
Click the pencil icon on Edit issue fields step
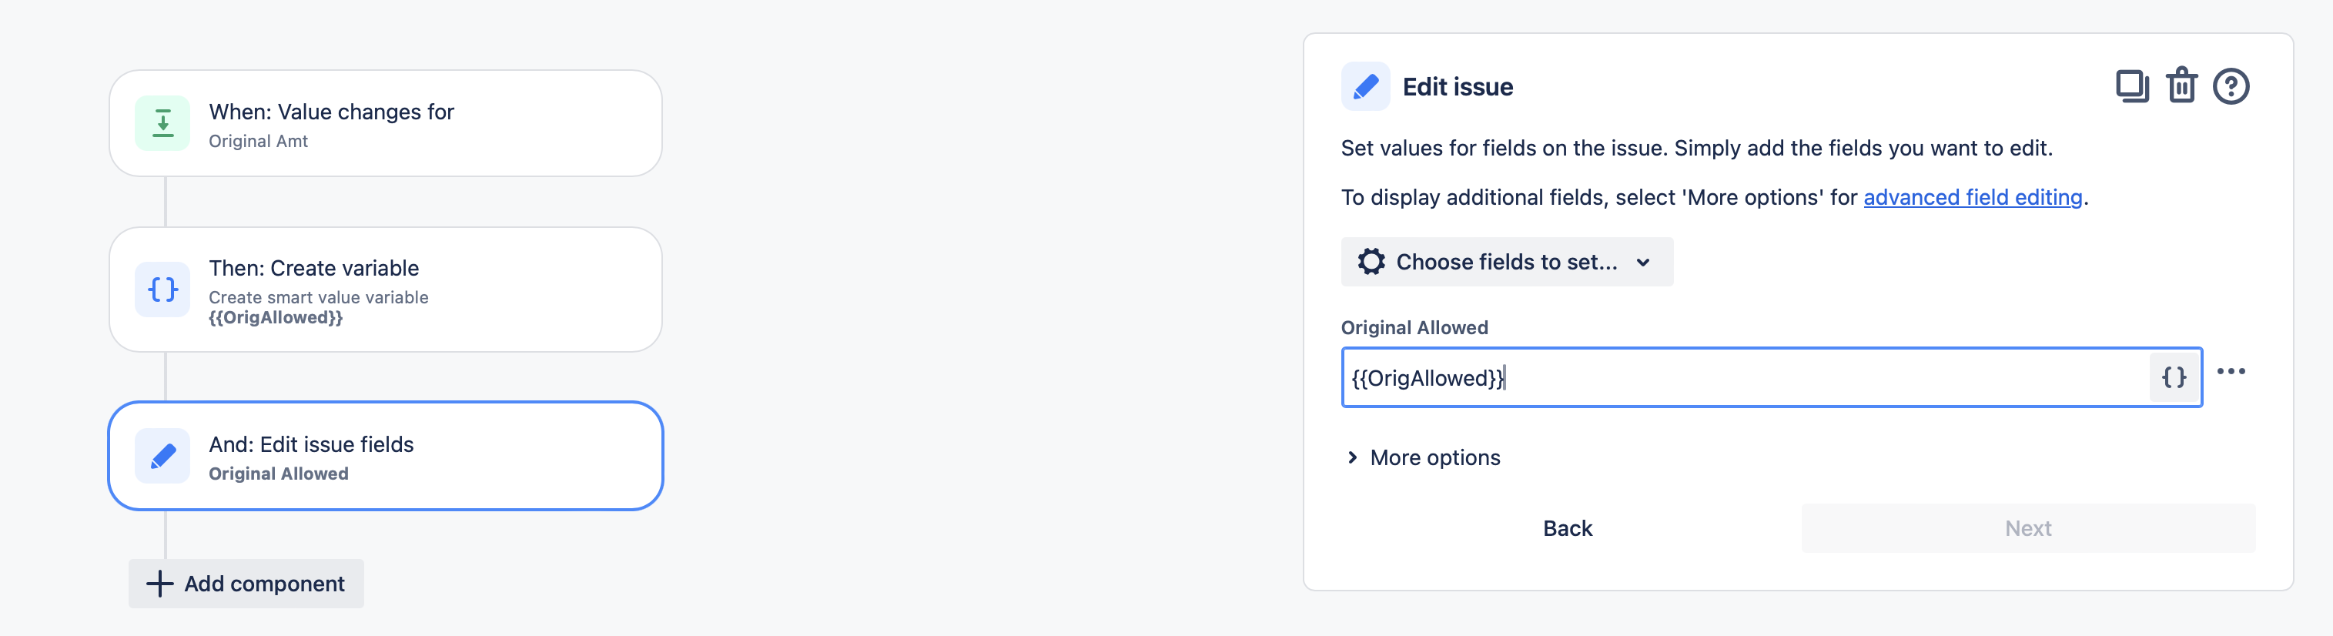163,456
